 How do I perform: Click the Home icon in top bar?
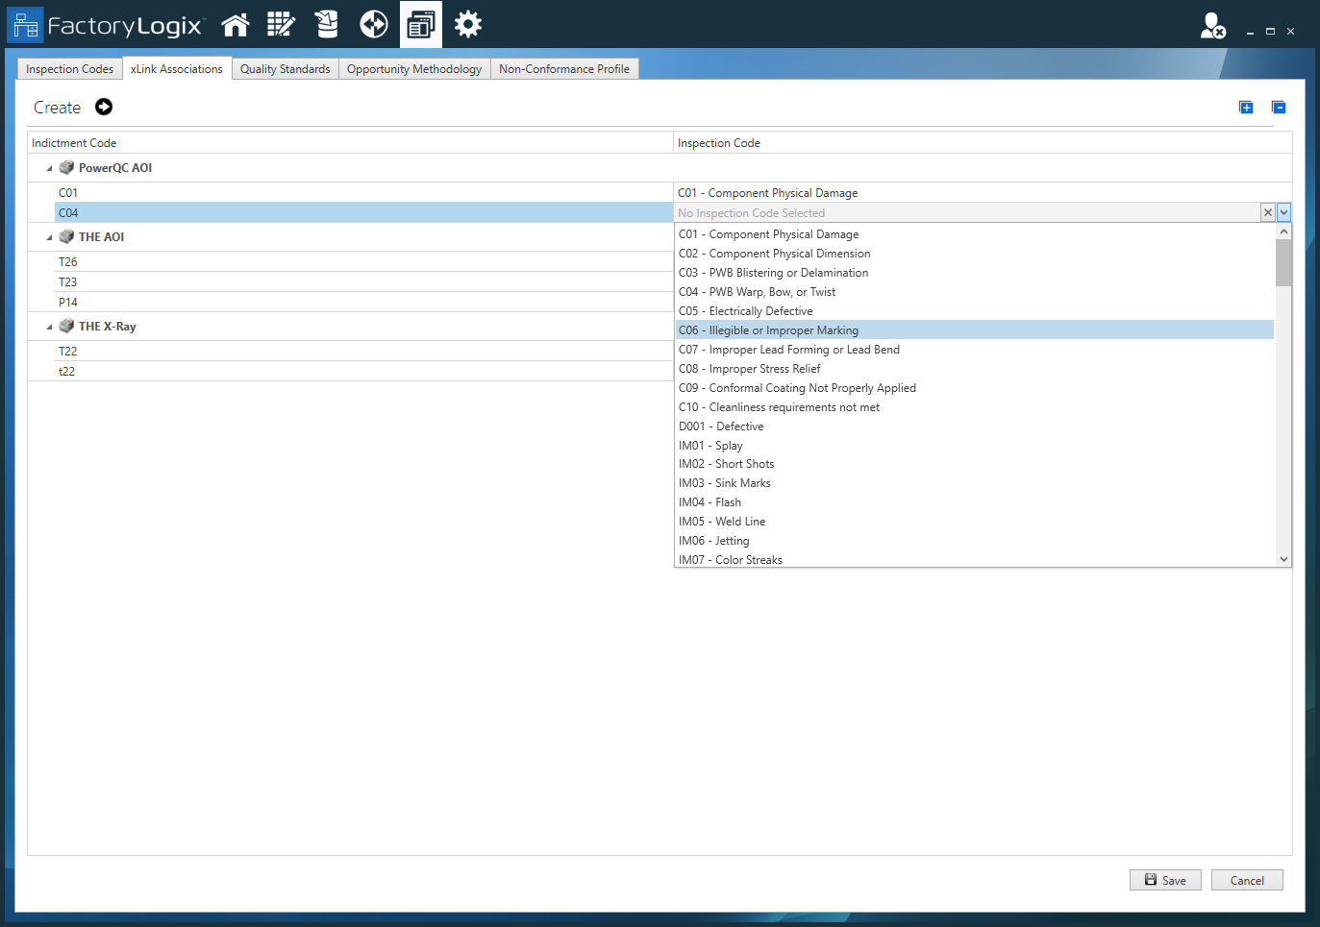pos(236,25)
